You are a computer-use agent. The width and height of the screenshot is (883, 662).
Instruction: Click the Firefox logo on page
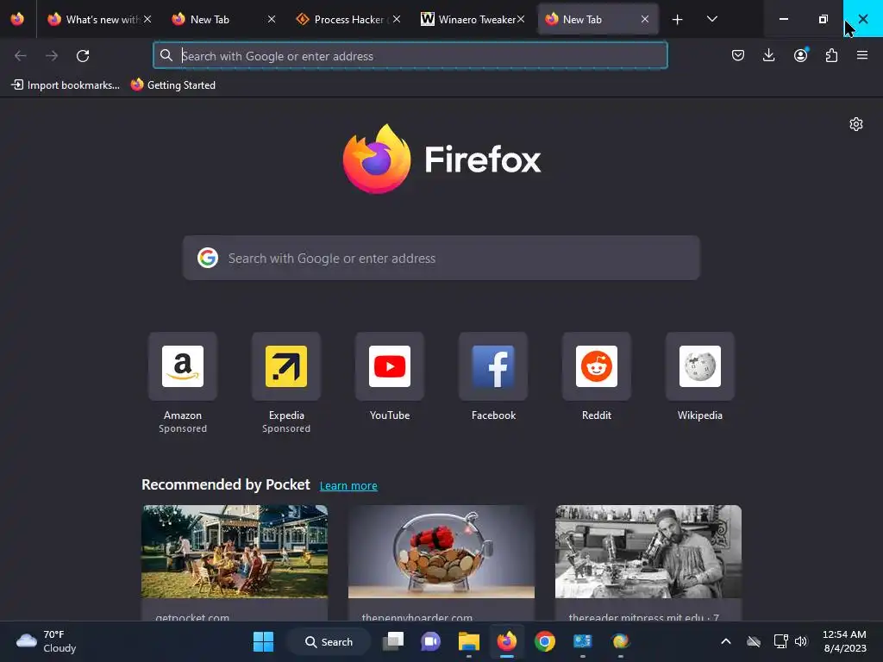click(x=441, y=159)
